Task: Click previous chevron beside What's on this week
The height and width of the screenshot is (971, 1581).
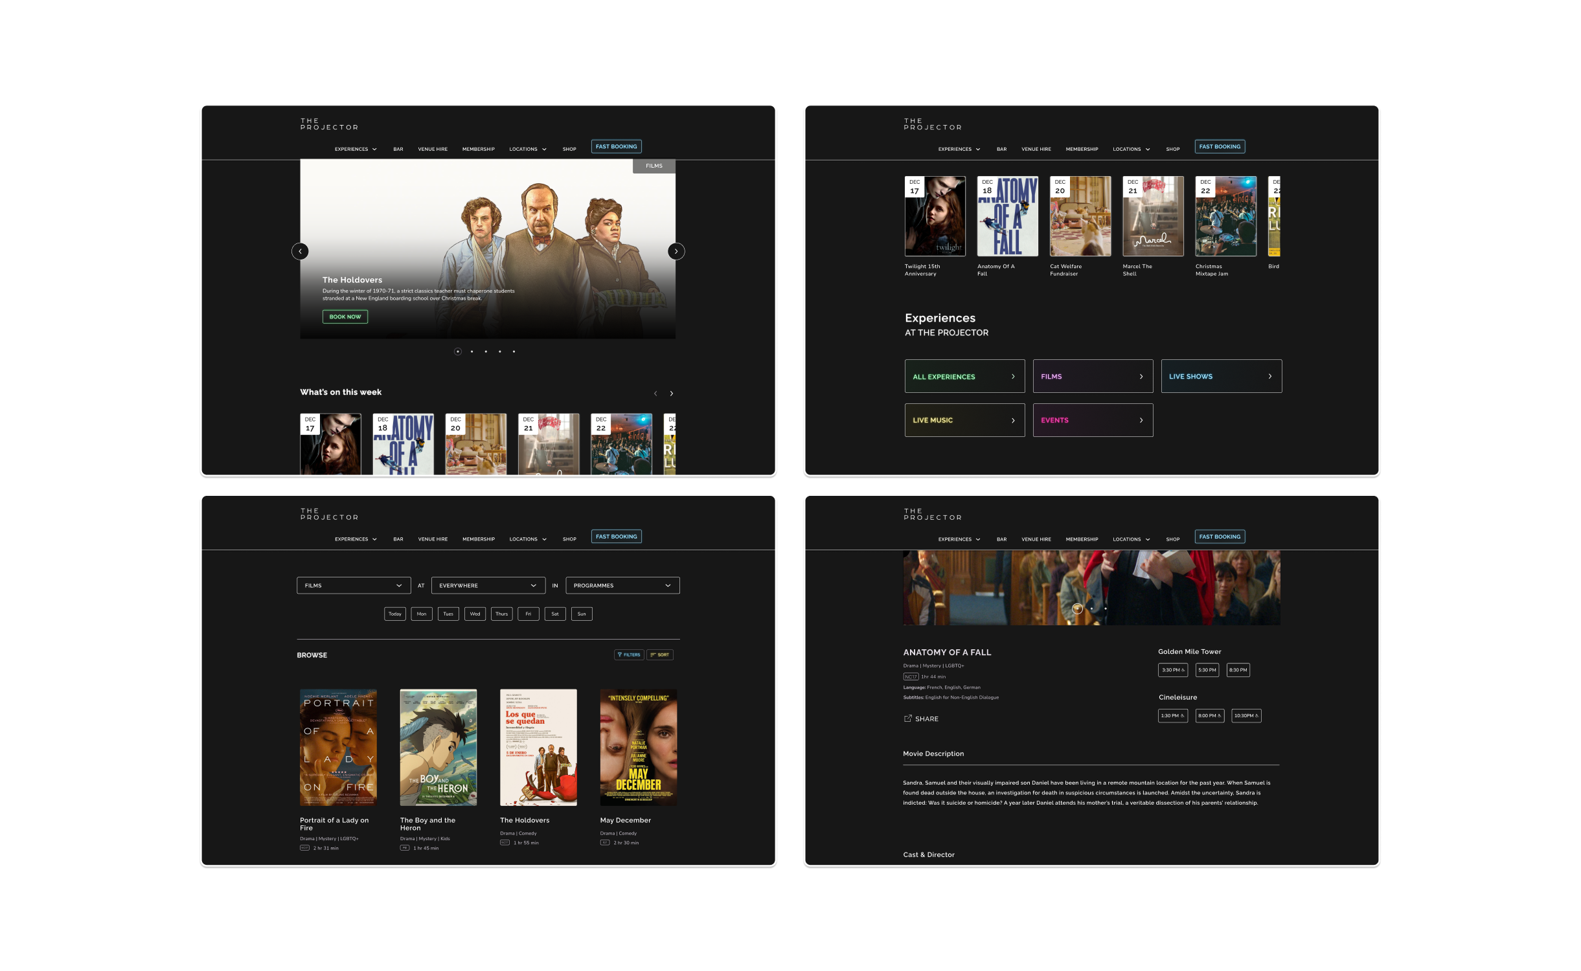Action: point(655,394)
